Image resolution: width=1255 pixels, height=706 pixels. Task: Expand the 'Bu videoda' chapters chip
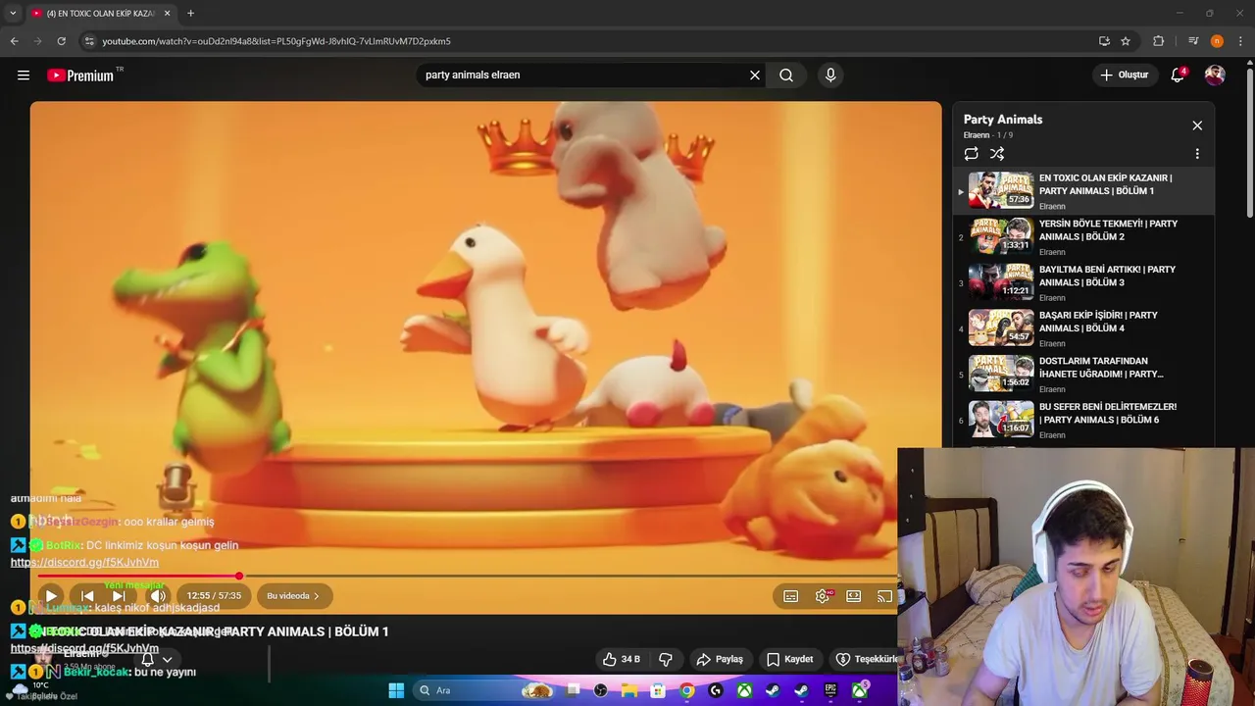pyautogui.click(x=293, y=595)
